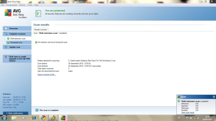Image resolution: width=216 pixels, height=121 pixels.
Task: Click Export overview to file link
Action: tap(47, 74)
